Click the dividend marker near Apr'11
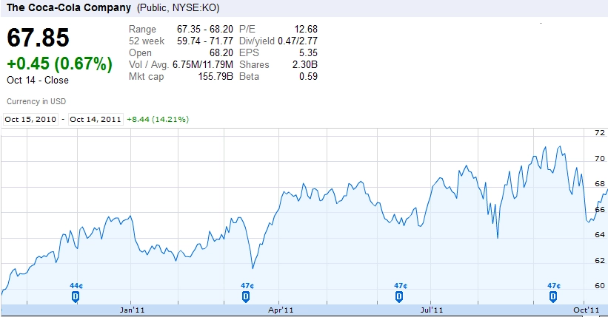 pos(246,297)
